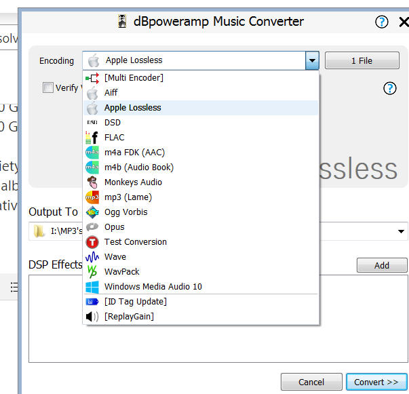Click the WavPack icon
Screen dimensions: 409x394
coord(92,272)
